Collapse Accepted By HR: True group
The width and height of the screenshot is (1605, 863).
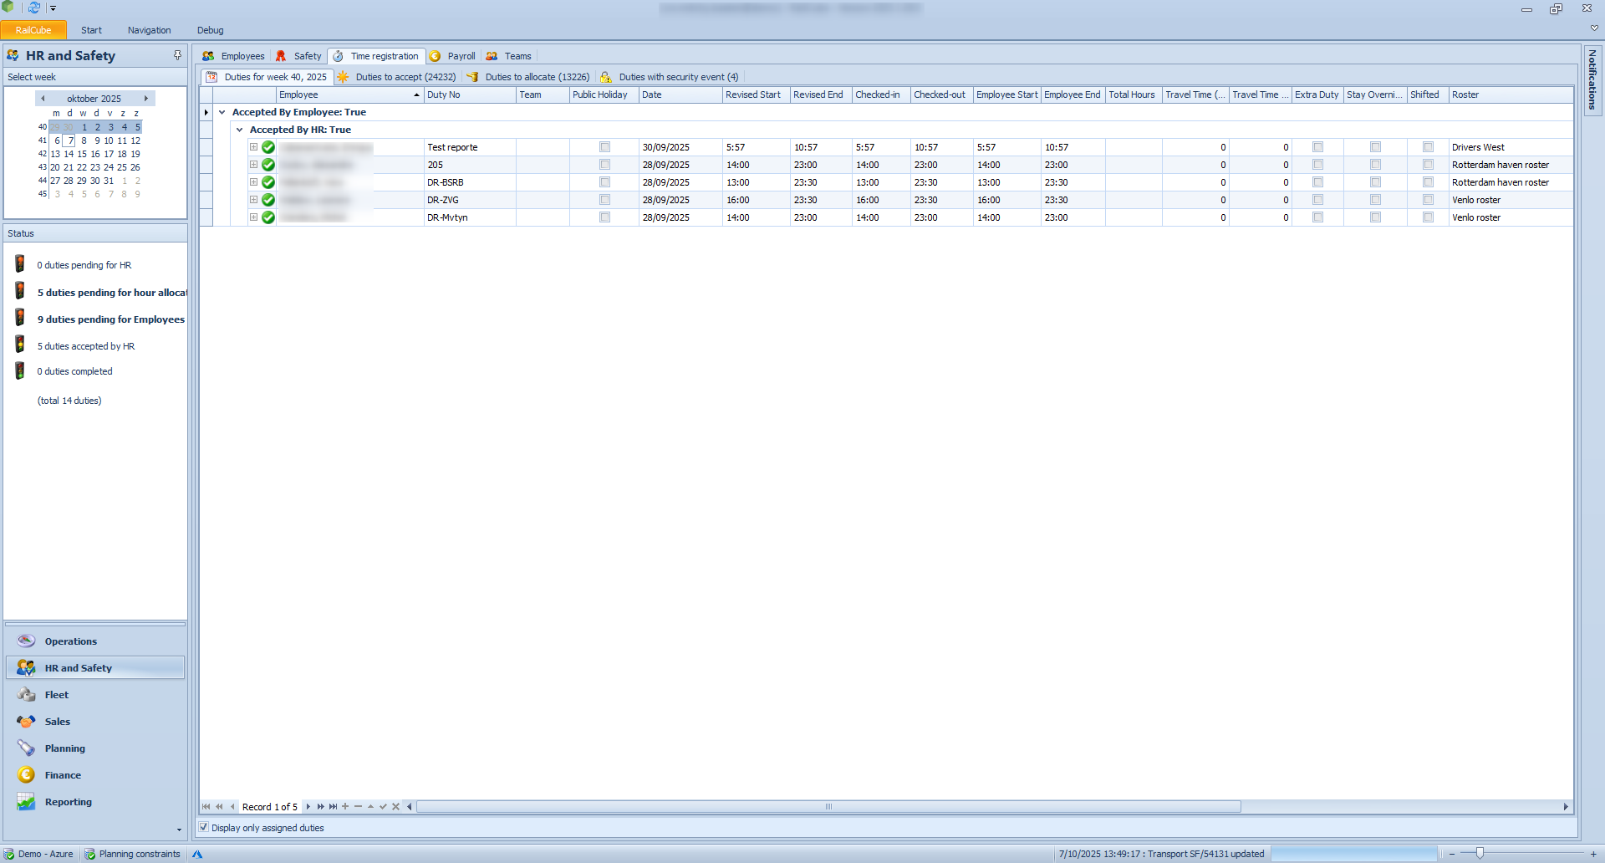(x=240, y=130)
